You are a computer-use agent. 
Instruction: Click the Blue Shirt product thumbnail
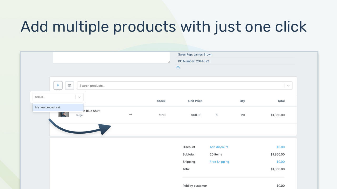(64, 114)
